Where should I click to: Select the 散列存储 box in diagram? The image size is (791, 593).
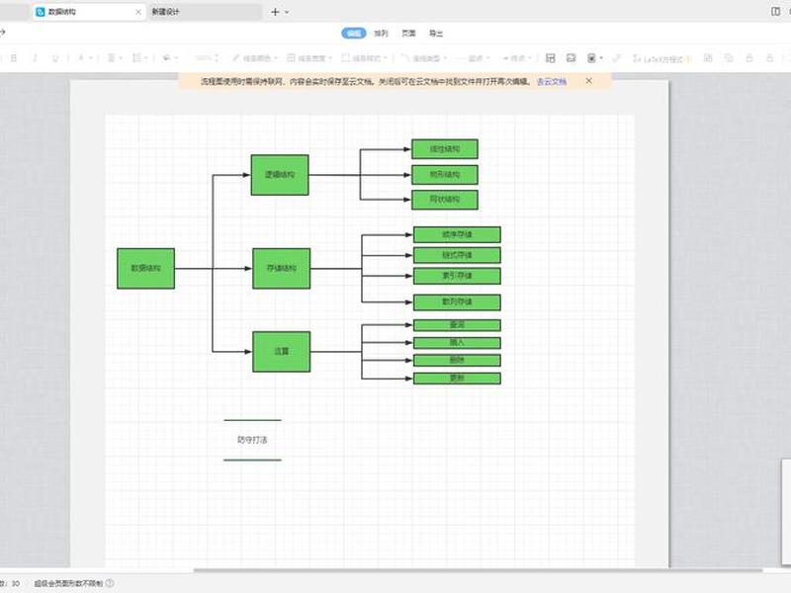(x=457, y=302)
